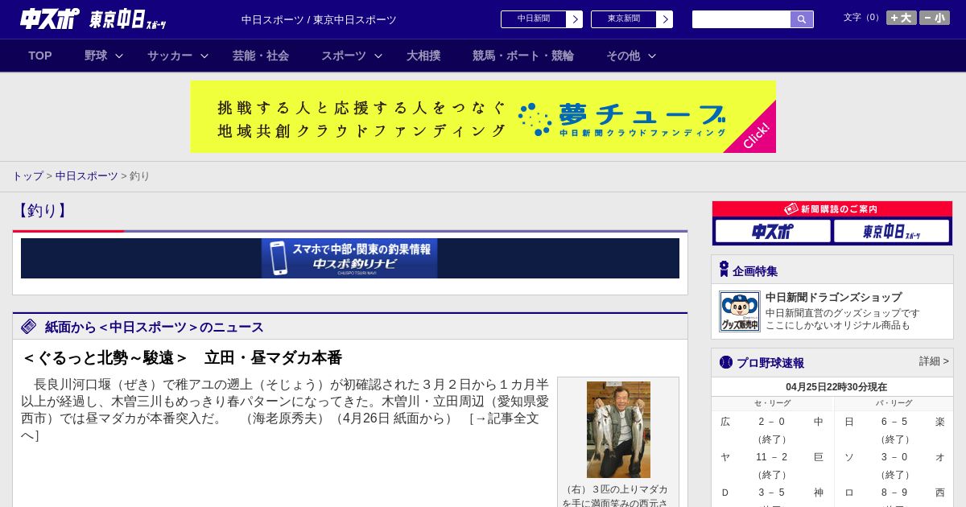
Task: Click the 企画特集 ribbon icon
Action: [x=724, y=270]
